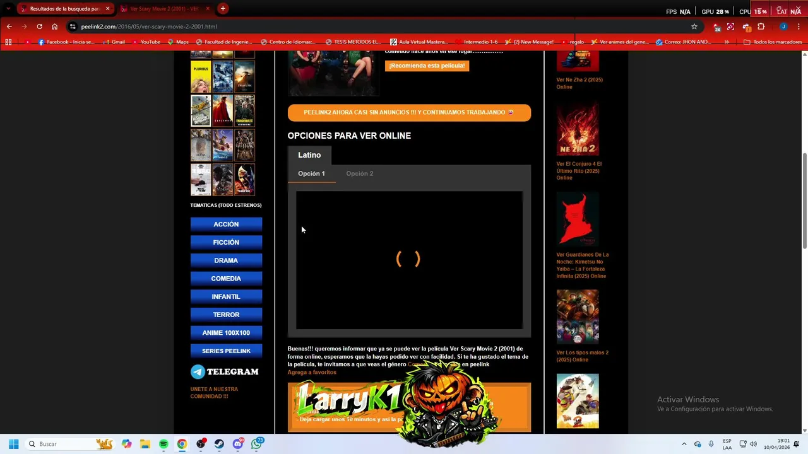808x454 pixels.
Task: Open the Gmail bookmark
Action: pos(114,42)
